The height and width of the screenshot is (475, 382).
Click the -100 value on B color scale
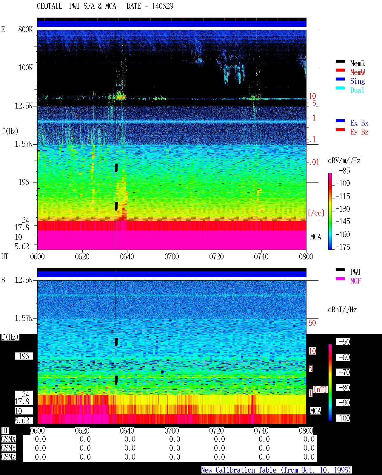tap(343, 418)
